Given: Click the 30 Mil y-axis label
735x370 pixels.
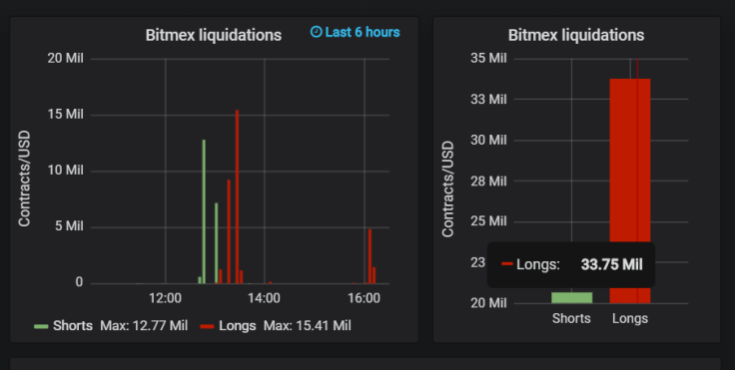Looking at the screenshot, I should click(488, 140).
